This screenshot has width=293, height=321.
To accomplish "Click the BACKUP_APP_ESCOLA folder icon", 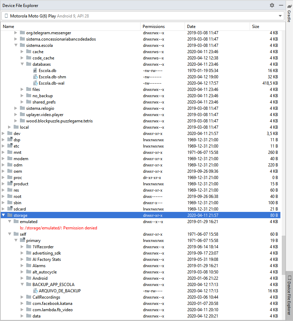I will point(29,284).
